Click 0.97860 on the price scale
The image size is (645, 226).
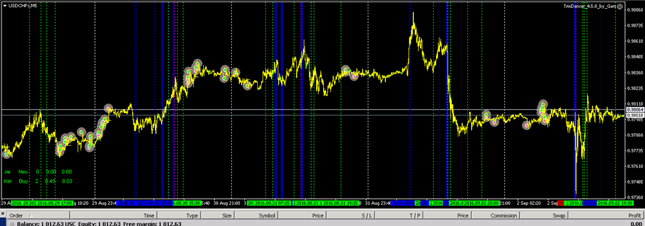click(x=636, y=135)
